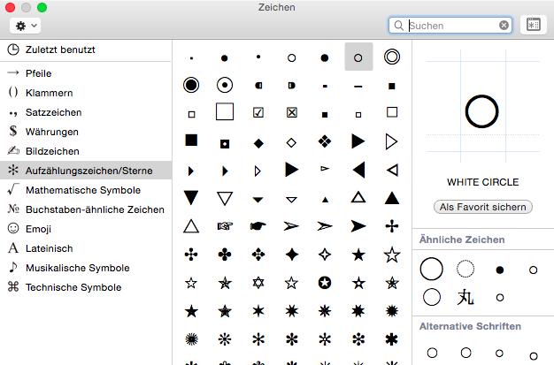554x365 pixels.
Task: Select the fisheye symbol with filled center
Action: 191,85
